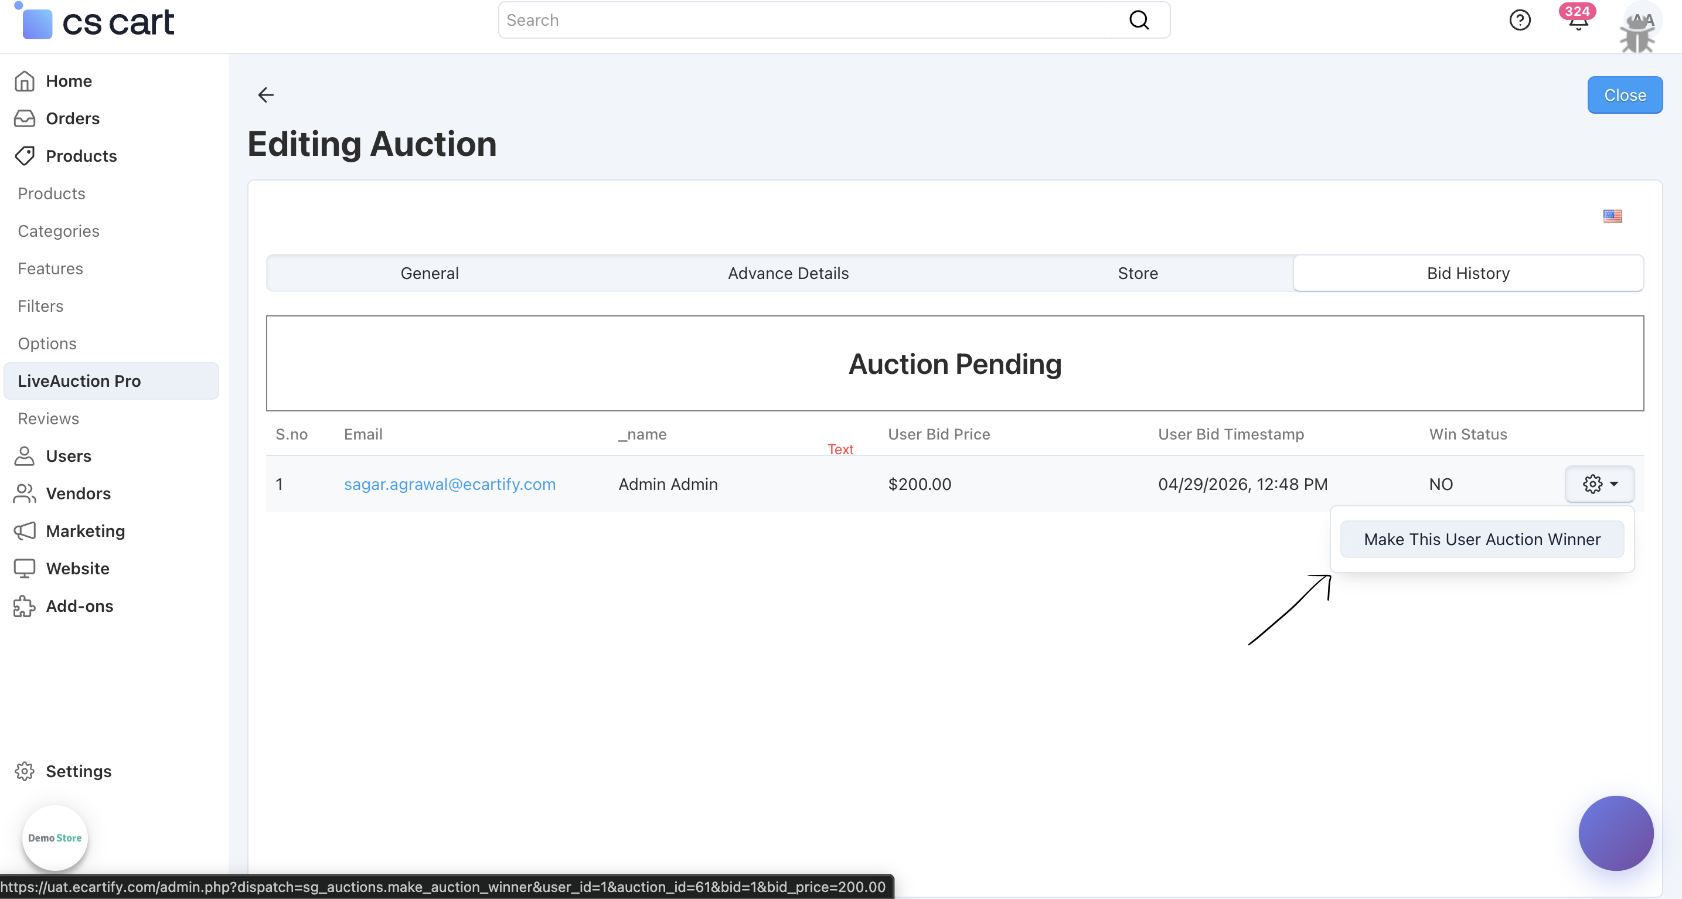1682x899 pixels.
Task: Click the blue Close button
Action: click(x=1625, y=96)
